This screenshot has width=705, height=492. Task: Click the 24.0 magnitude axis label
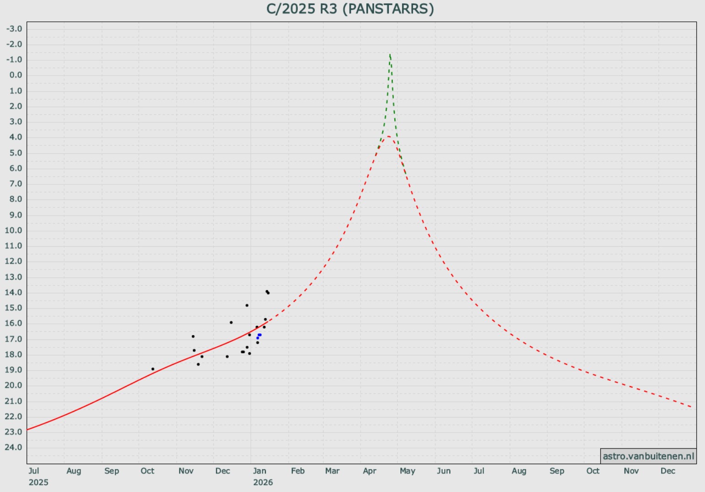13,447
